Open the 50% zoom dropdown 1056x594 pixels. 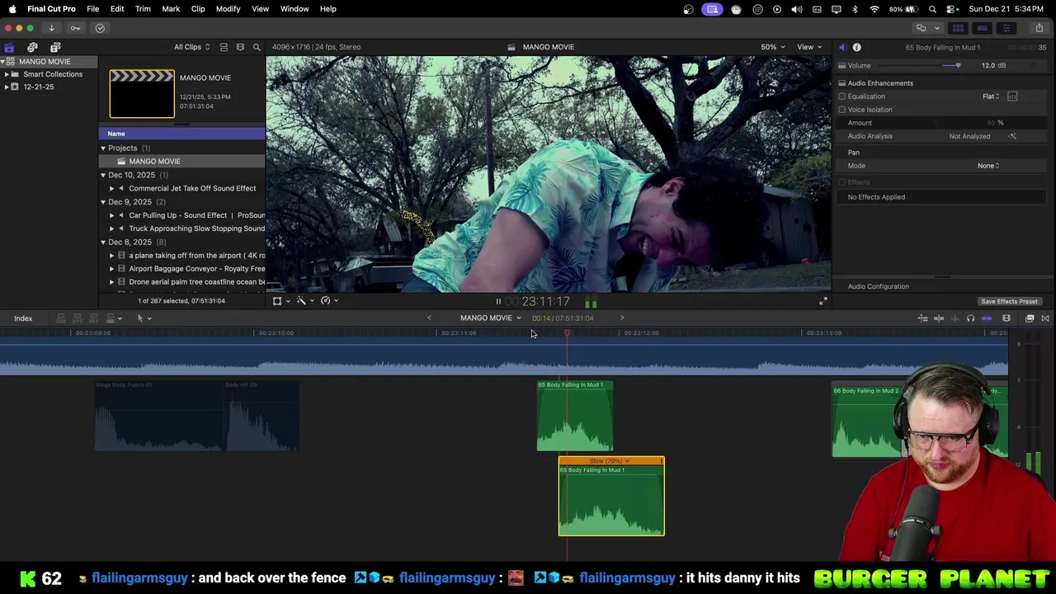[773, 47]
